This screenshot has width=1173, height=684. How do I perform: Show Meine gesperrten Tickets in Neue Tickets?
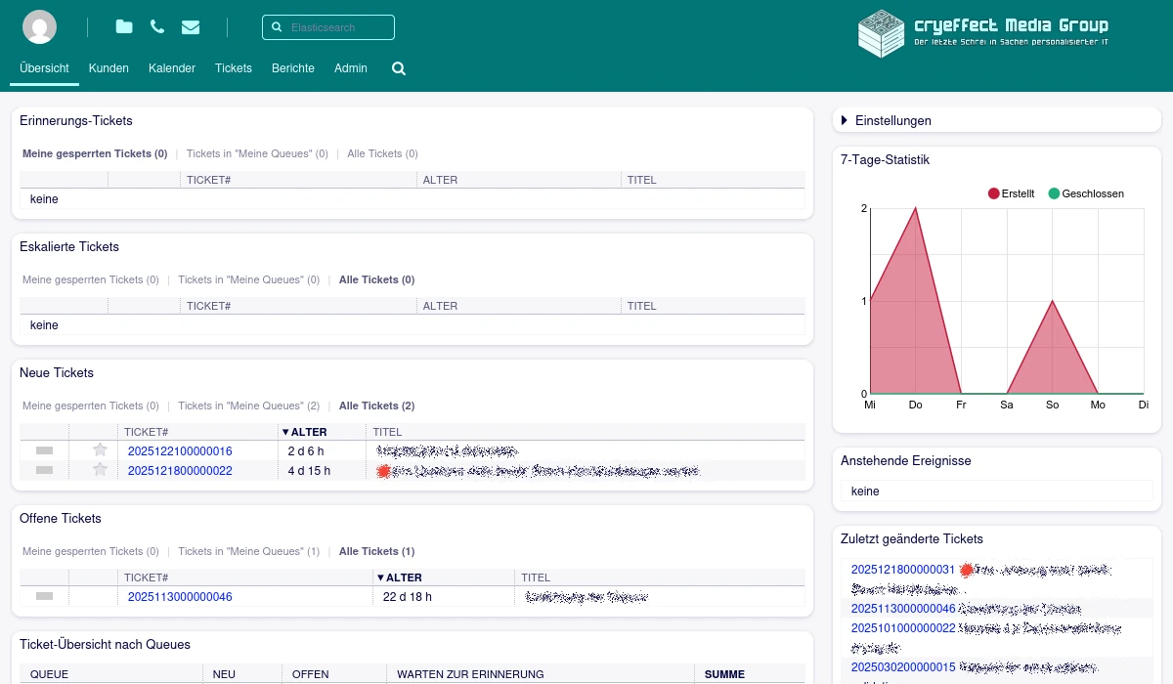click(x=90, y=406)
